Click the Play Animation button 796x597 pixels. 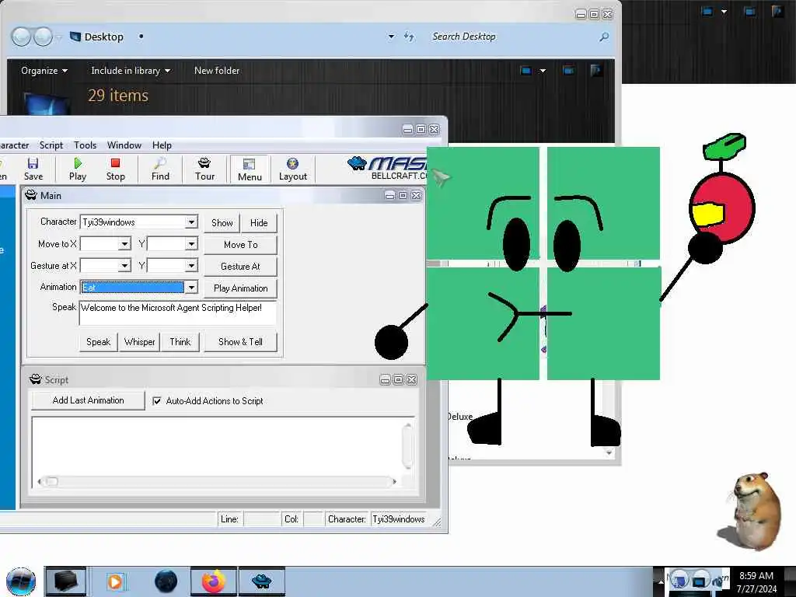click(241, 288)
